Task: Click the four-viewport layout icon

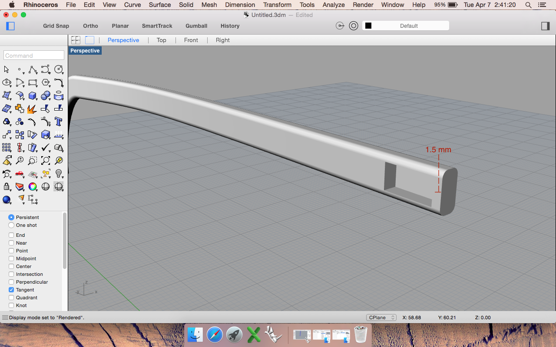Action: pos(76,39)
